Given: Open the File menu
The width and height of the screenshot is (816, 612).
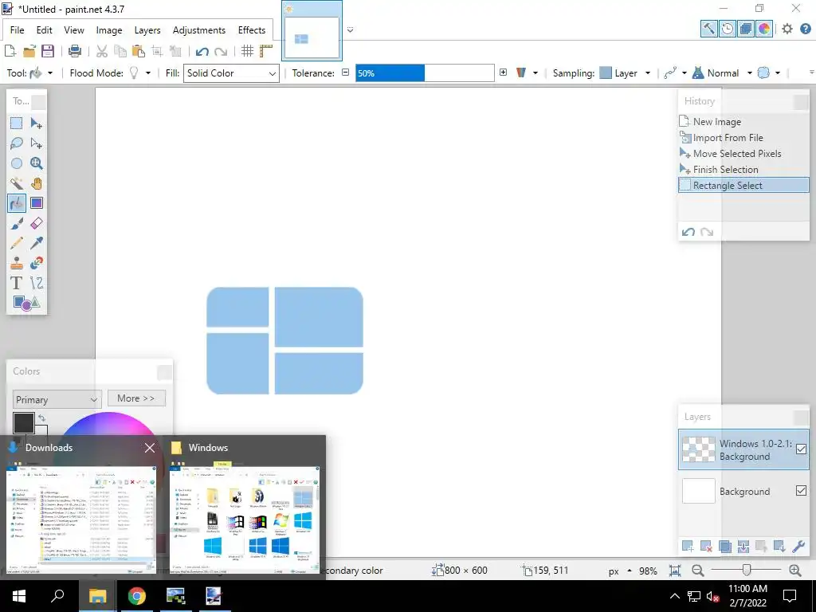Looking at the screenshot, I should (18, 30).
